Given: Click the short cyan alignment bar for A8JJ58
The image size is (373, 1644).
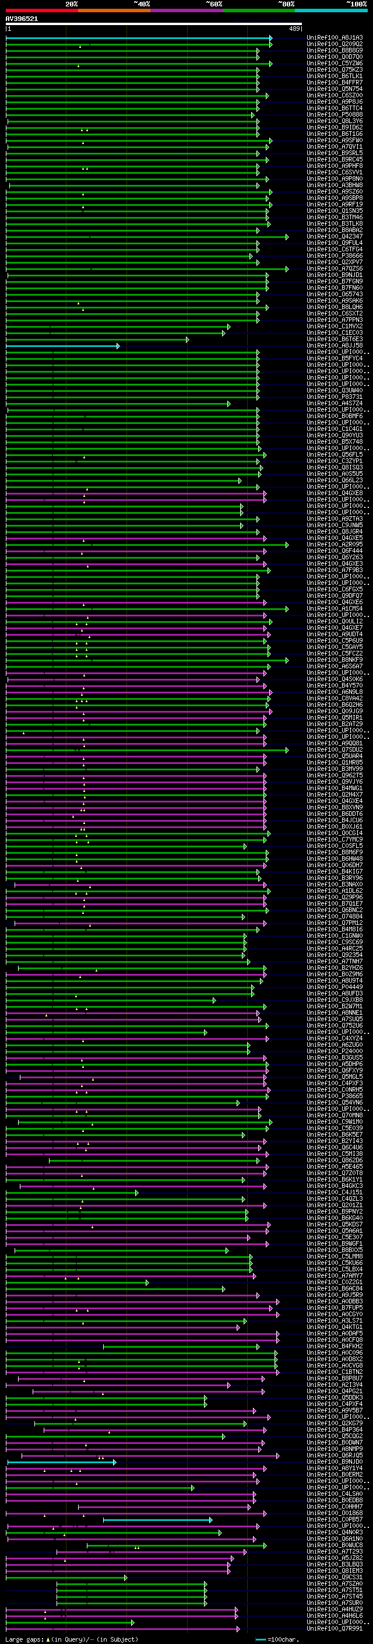Looking at the screenshot, I should pos(62,345).
